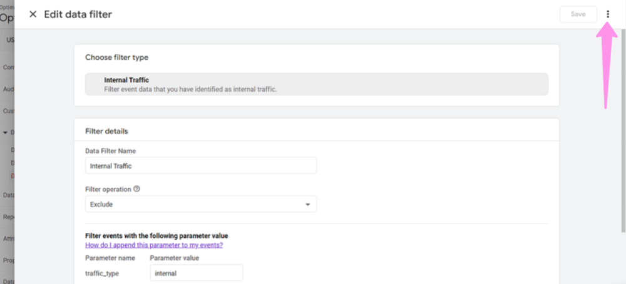626x284 pixels.
Task: Open the 'Prop' sidebar menu item
Action: click(x=8, y=260)
